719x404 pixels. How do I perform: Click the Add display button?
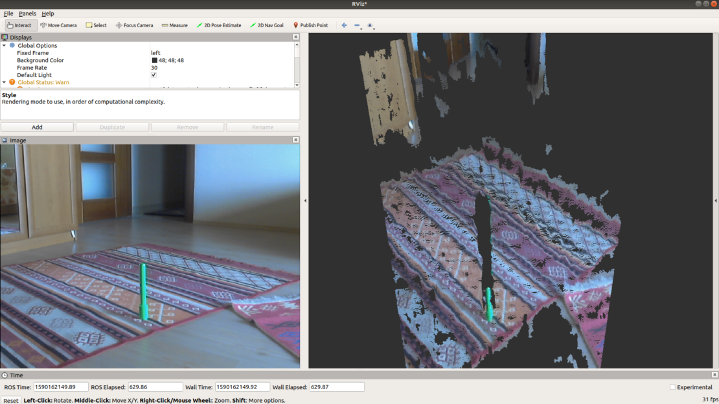pos(37,127)
